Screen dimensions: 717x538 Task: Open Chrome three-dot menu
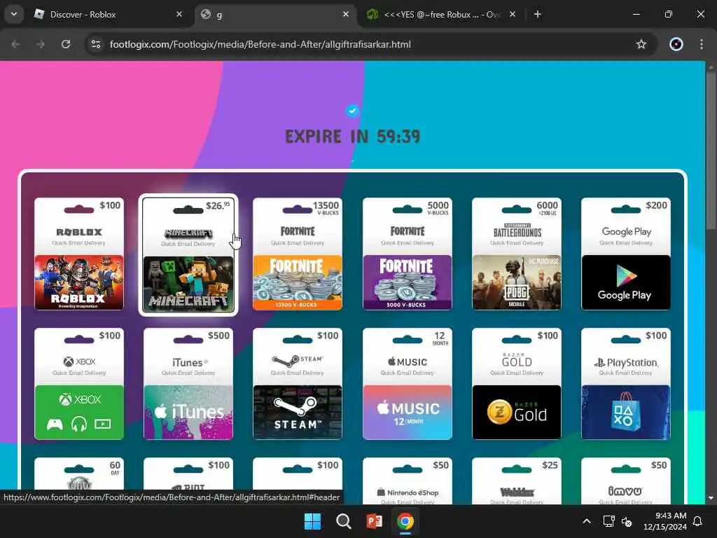pyautogui.click(x=702, y=44)
